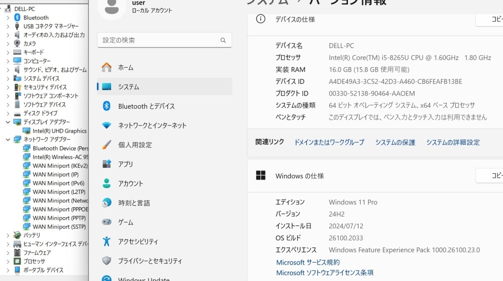Open the システムの詳細設定 link
This screenshot has width=503, height=281.
pyautogui.click(x=453, y=142)
